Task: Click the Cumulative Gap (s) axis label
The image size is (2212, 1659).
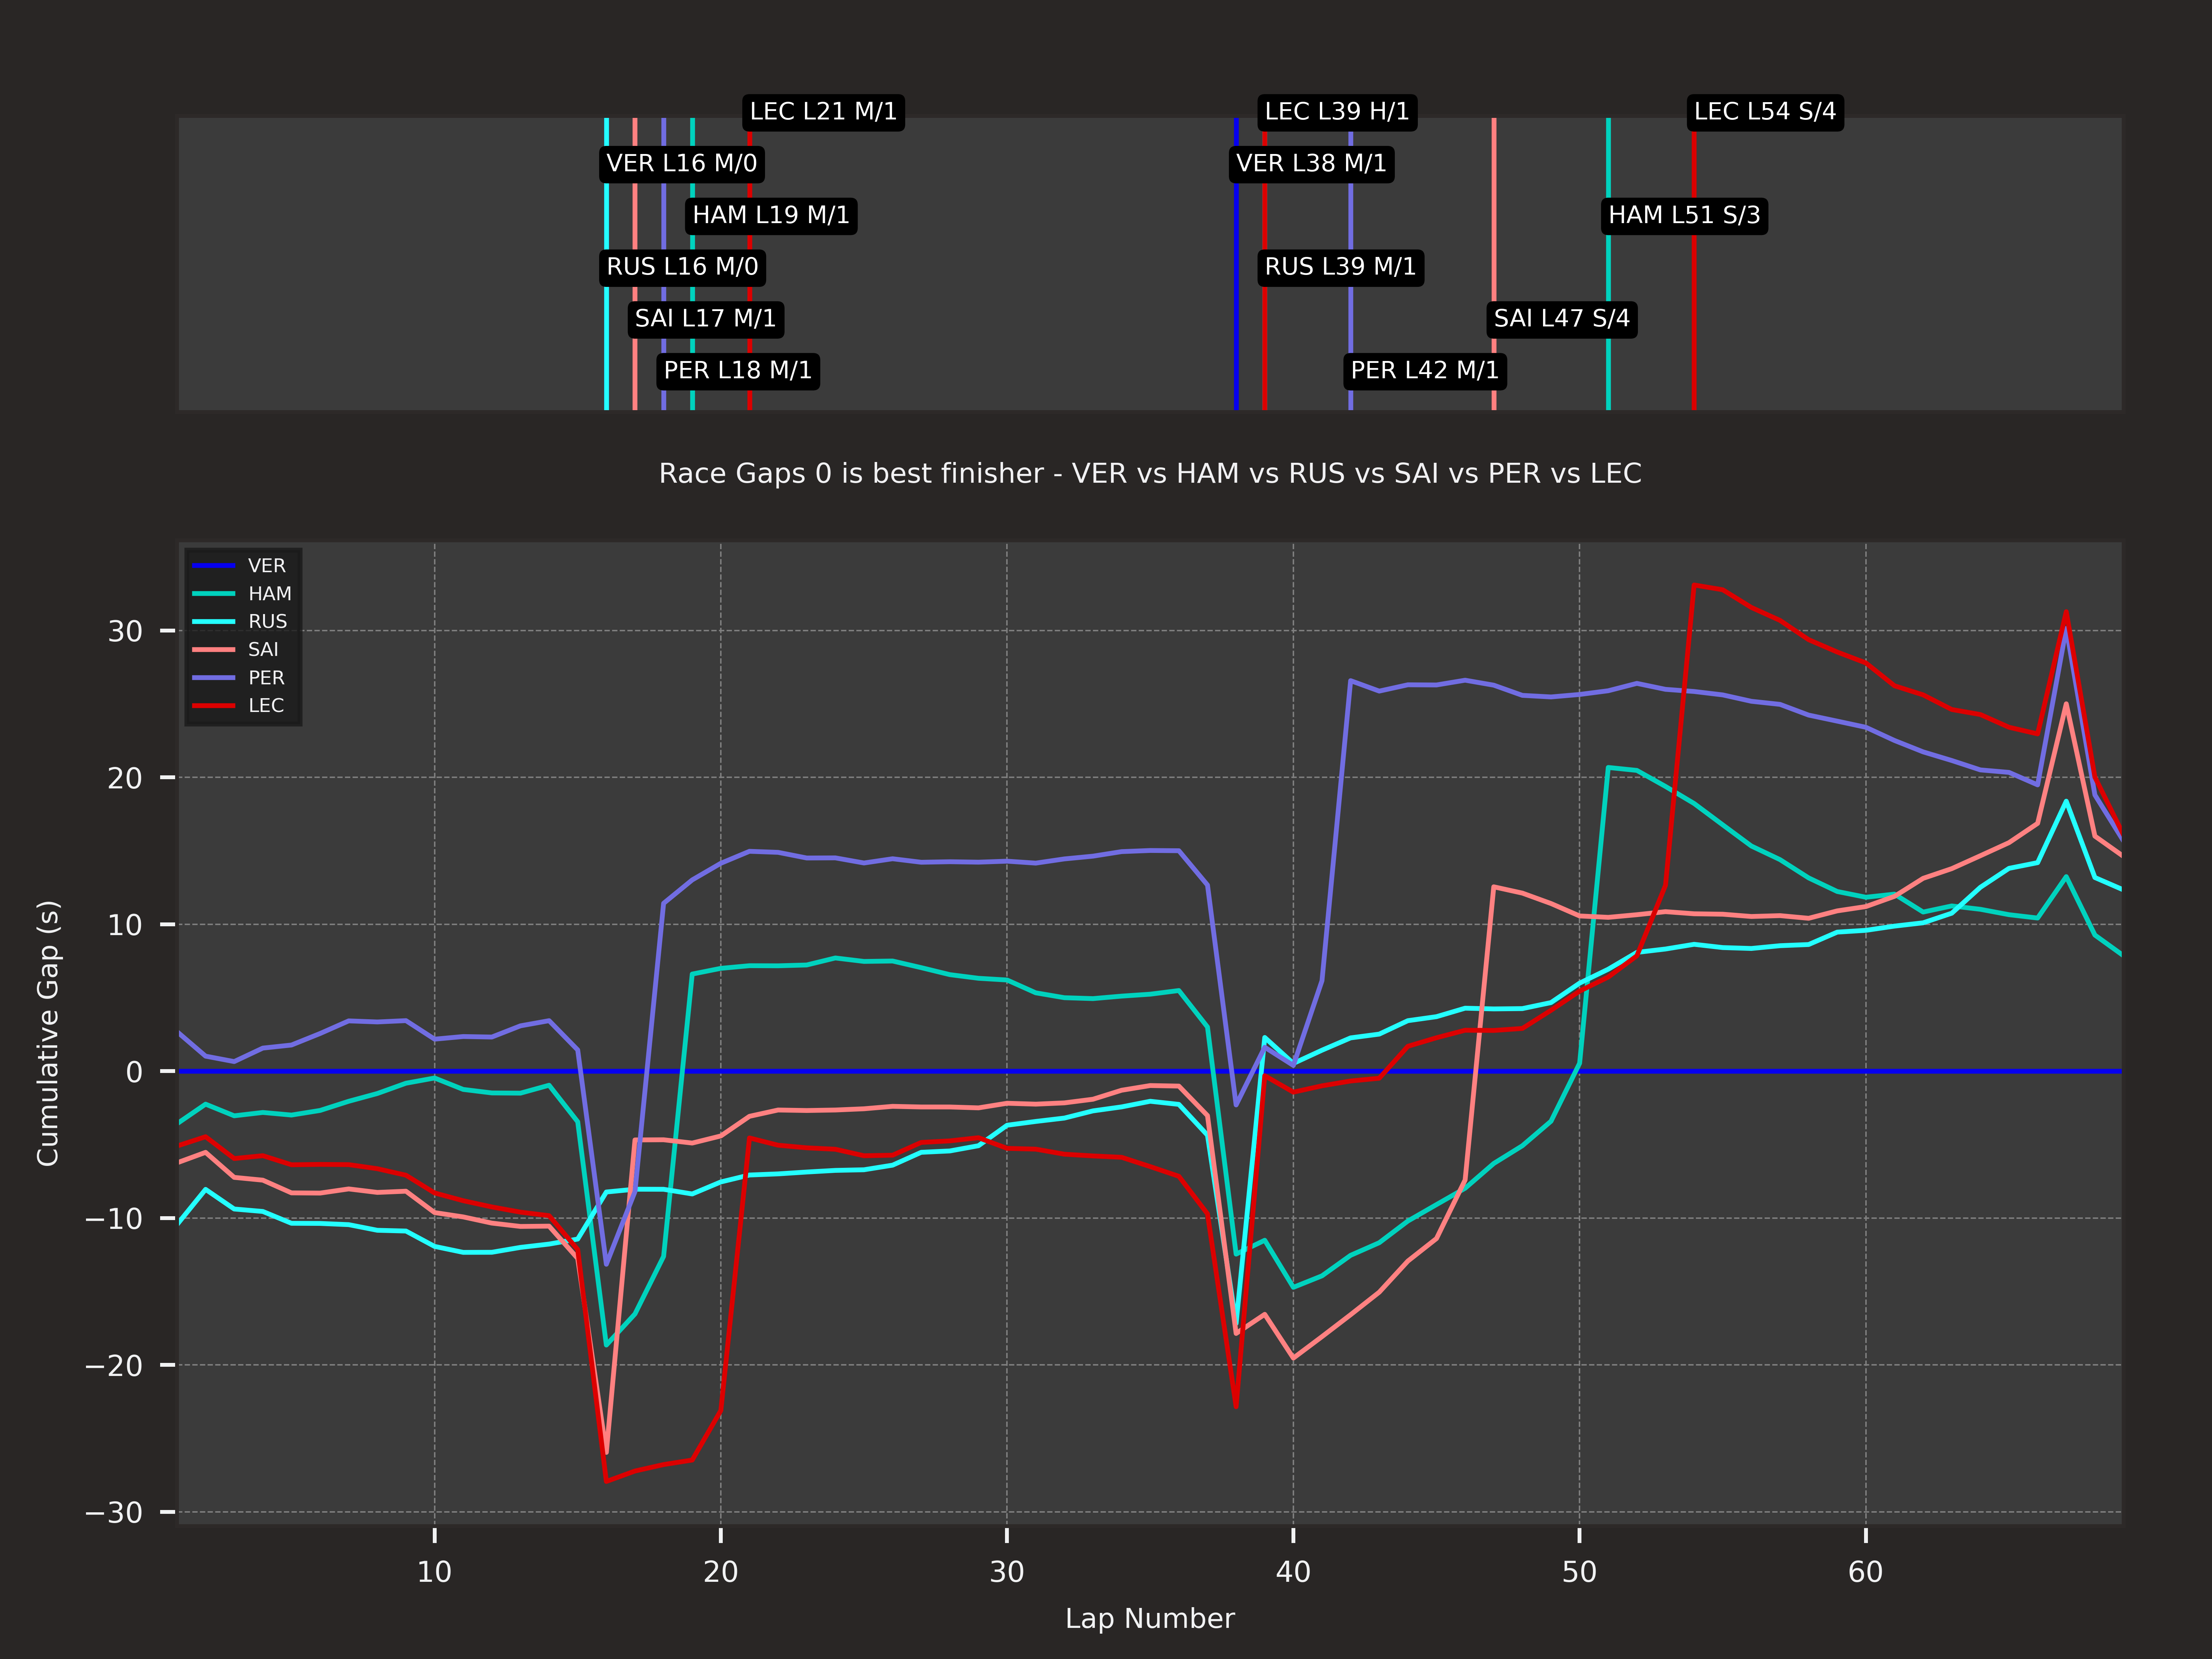Action: point(48,1033)
